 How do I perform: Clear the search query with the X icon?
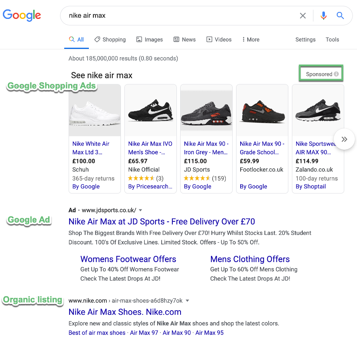(x=303, y=16)
